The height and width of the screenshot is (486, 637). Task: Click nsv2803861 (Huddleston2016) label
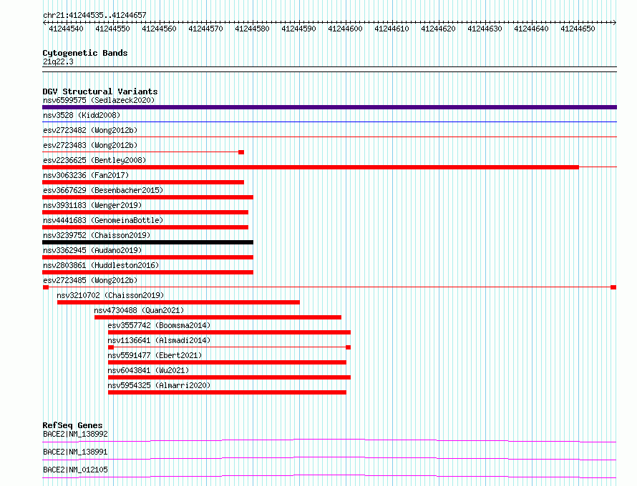pos(101,265)
